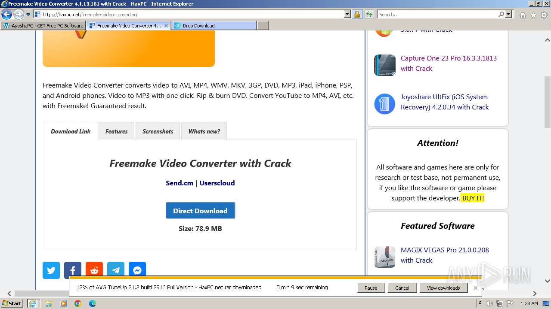551x309 pixels.
Task: Open Capture One 23 Pro with Crack link
Action: tap(449, 63)
